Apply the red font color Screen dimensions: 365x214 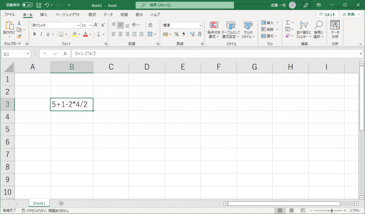[x=86, y=34]
